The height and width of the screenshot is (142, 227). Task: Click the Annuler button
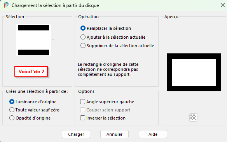114,134
